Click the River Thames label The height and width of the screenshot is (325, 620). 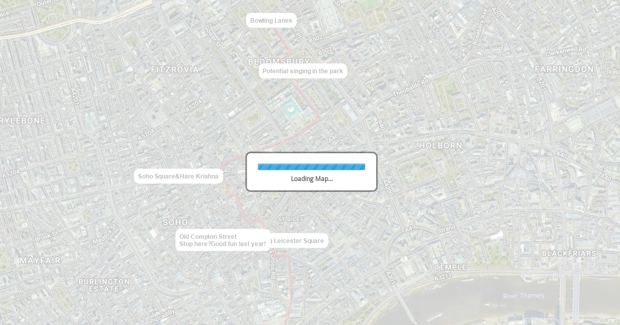coord(523,296)
